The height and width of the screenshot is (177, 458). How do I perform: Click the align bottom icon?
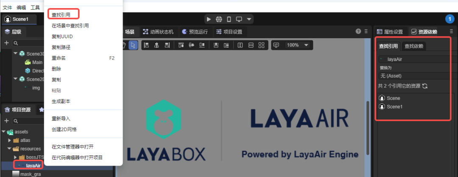pyautogui.click(x=202, y=45)
